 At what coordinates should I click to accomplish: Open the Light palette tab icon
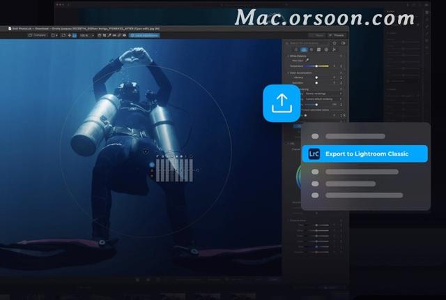click(296, 50)
